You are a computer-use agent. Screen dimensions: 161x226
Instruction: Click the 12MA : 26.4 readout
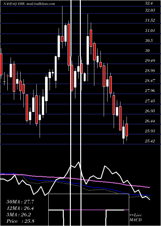tap(20, 208)
